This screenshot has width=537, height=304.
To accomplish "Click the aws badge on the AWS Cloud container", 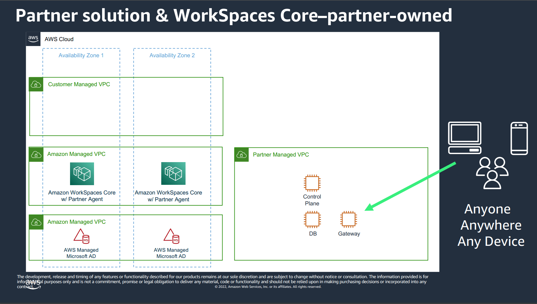I will (x=33, y=39).
